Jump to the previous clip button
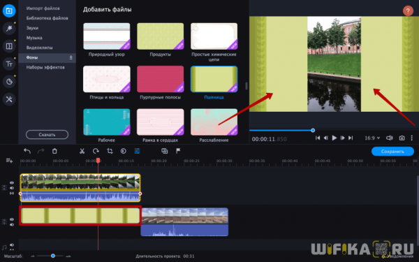The image size is (419, 262). point(318,138)
